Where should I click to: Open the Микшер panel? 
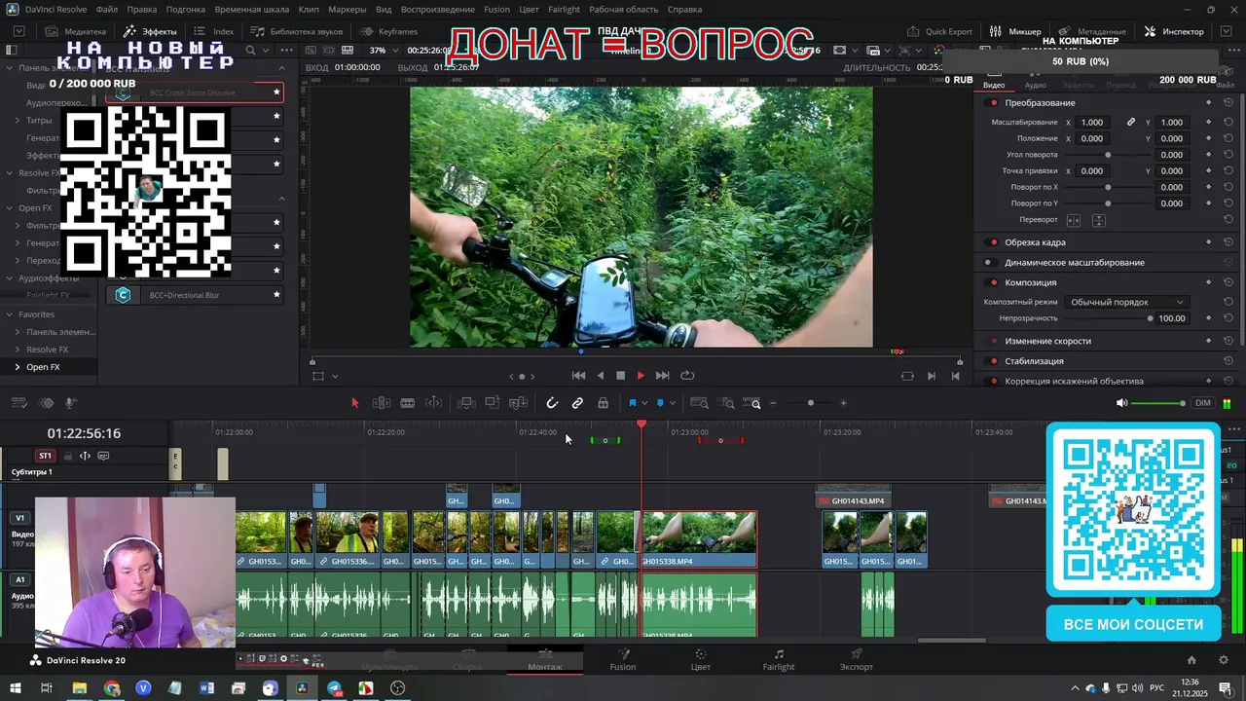1015,31
